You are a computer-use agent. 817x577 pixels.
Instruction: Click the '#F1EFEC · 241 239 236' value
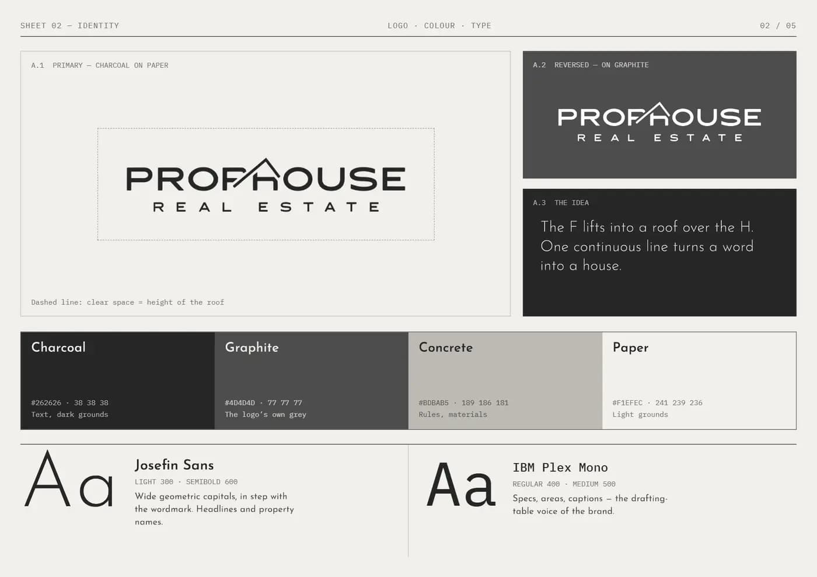[657, 403]
